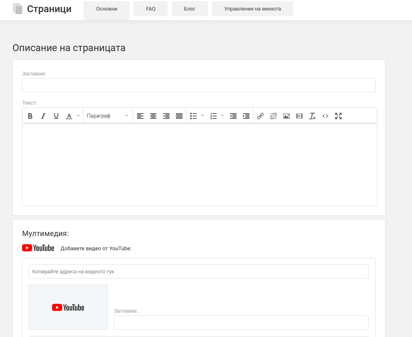Viewport: 412px width, 337px height.
Task: Go to the Блог tab
Action: 190,9
